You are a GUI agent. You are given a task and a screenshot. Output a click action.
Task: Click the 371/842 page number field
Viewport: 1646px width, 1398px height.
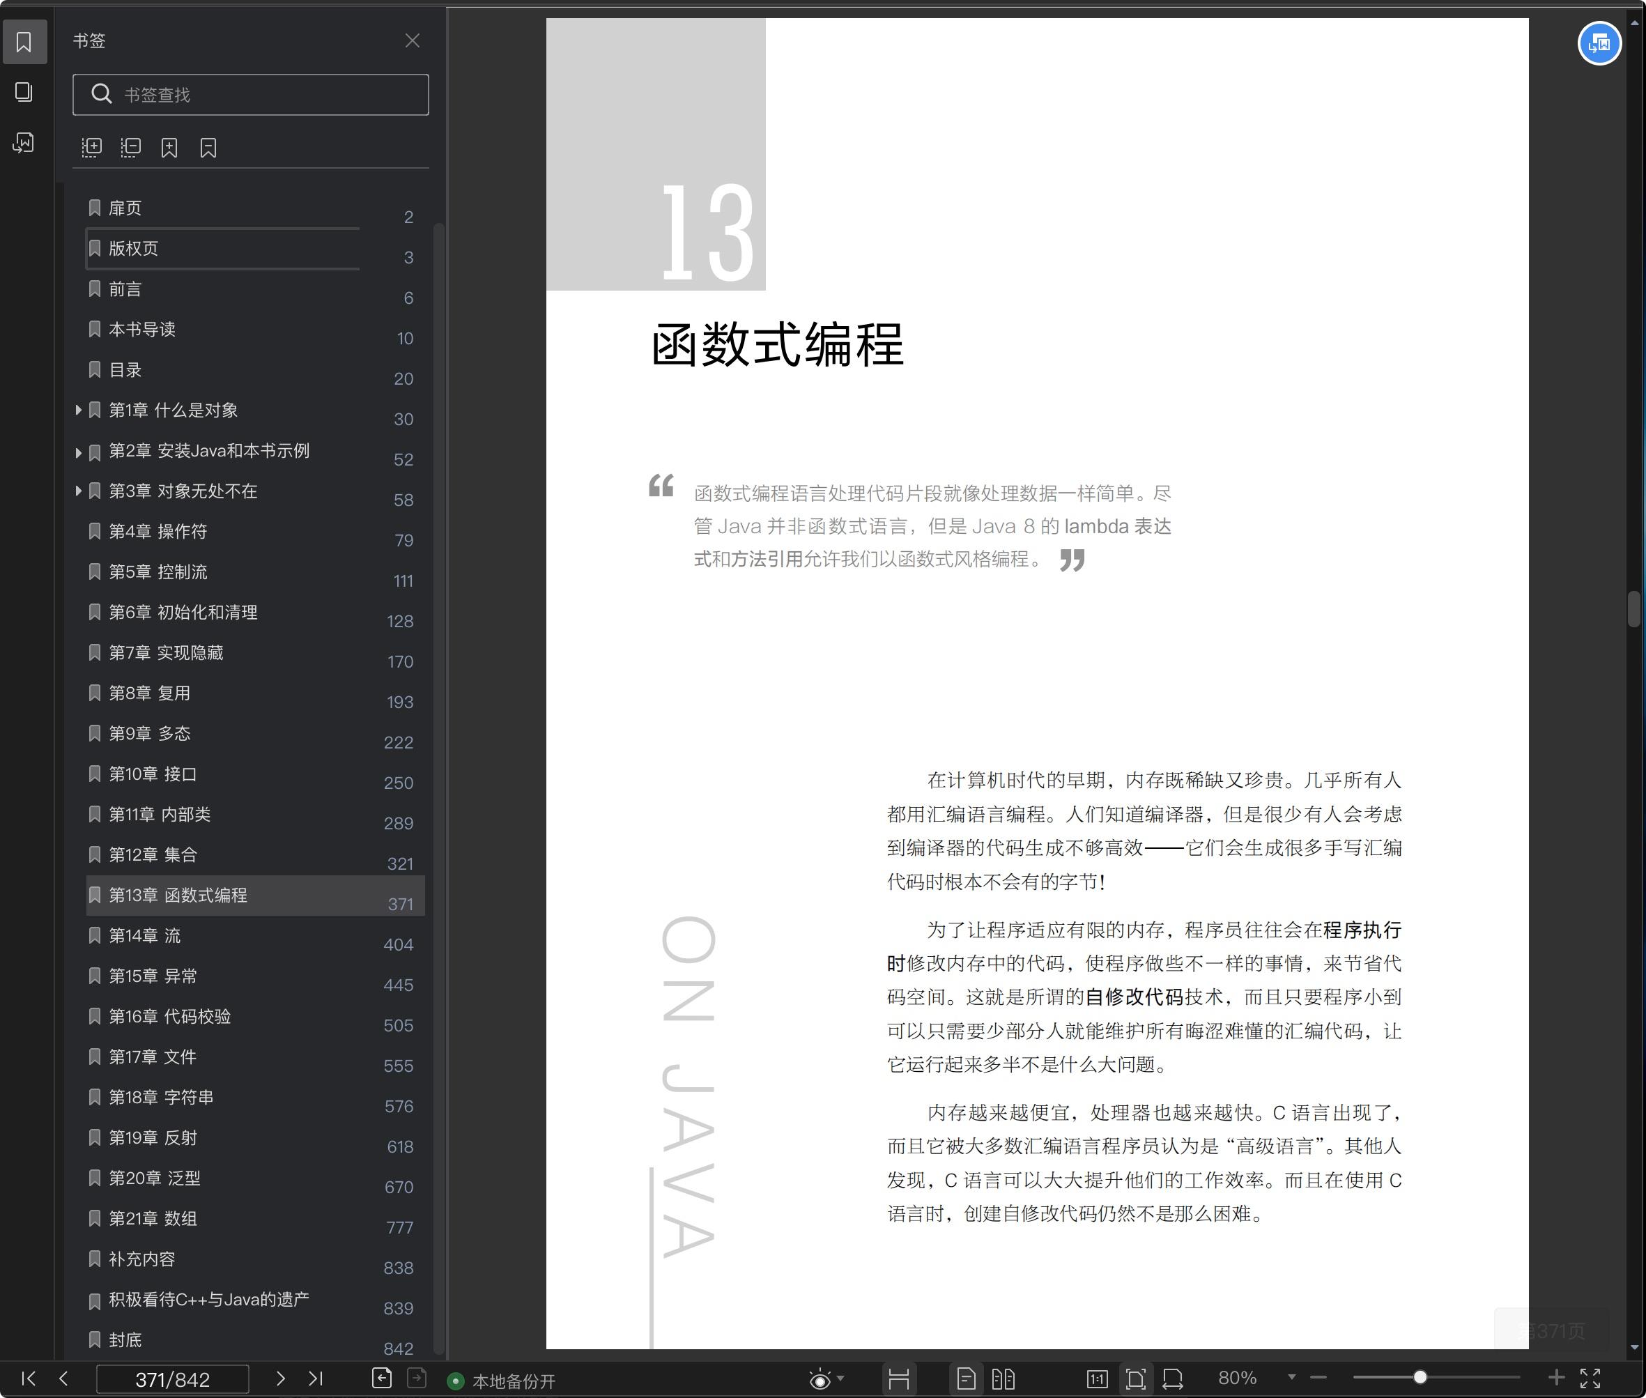173,1380
